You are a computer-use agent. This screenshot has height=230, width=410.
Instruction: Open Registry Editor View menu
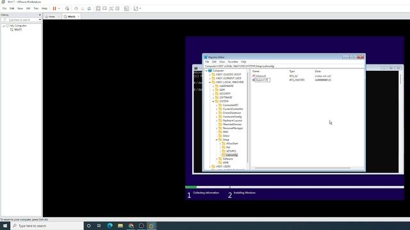coord(222,62)
